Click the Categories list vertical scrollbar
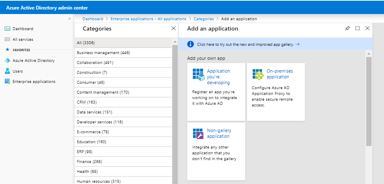 click(x=175, y=111)
